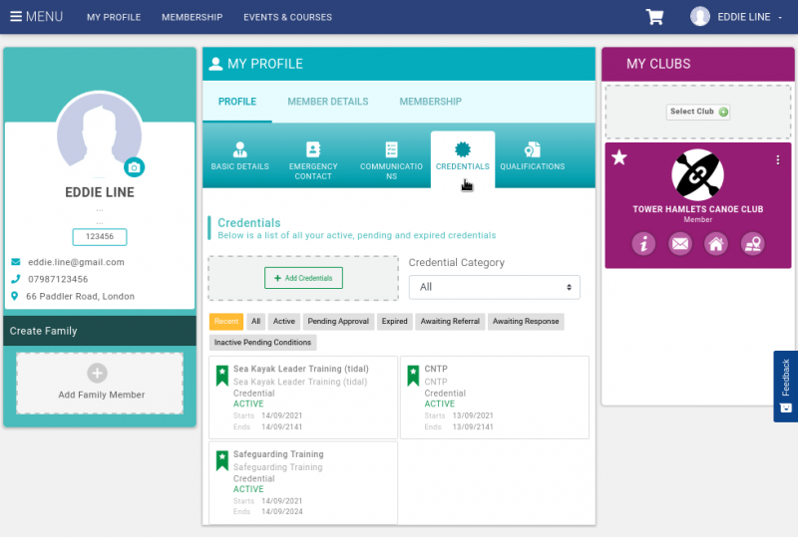Filter credentials by Expired status
The height and width of the screenshot is (537, 798).
click(x=394, y=322)
